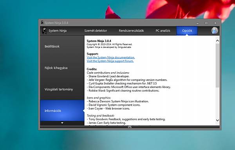Click the 'Jelle Vergeer' credit line
The width and height of the screenshot is (235, 150).
[x=127, y=80]
